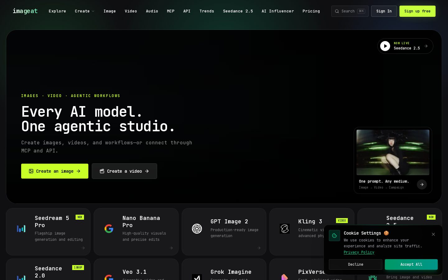Click the Sign up free button
Screen dimensions: 448x280
click(x=418, y=11)
